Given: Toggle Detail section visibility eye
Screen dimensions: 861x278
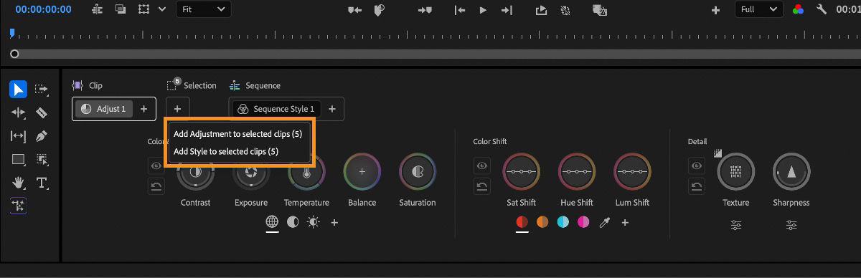Looking at the screenshot, I should [x=696, y=166].
